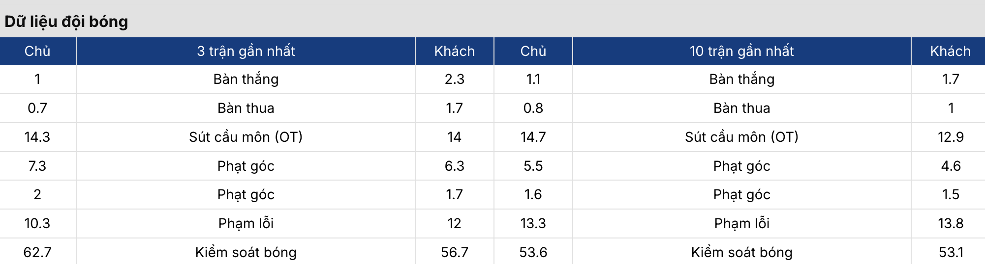Select the '10 trận gần nhất' column header
Screen dimensions: 985x264
point(741,51)
